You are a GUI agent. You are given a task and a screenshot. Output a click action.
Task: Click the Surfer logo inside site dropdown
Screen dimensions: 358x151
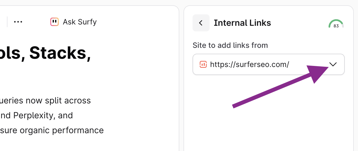(x=203, y=64)
